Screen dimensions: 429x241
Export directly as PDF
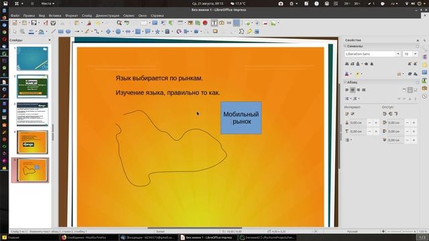tap(46, 23)
